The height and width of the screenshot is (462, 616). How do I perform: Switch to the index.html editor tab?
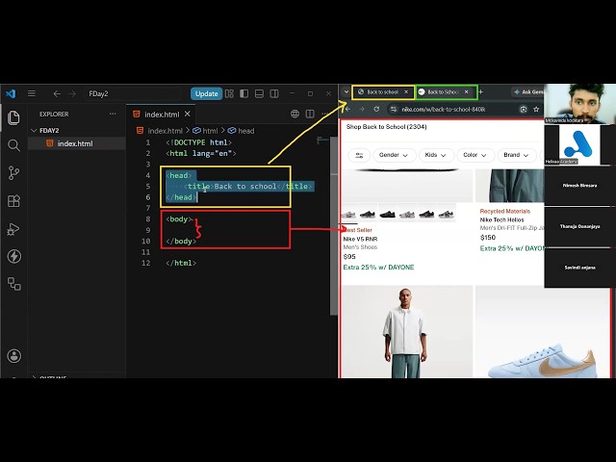(x=162, y=115)
